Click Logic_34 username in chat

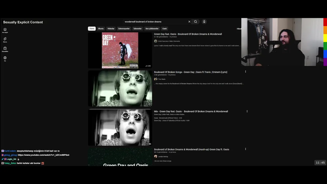[x=11, y=159]
